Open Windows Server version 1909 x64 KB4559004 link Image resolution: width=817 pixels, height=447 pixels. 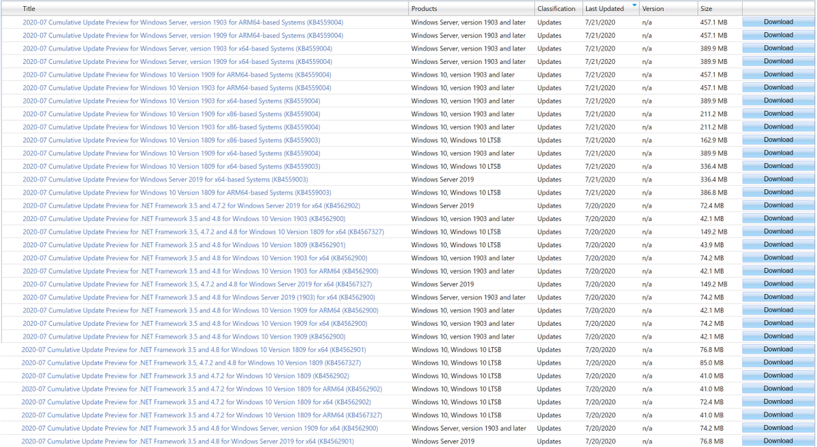(x=178, y=62)
